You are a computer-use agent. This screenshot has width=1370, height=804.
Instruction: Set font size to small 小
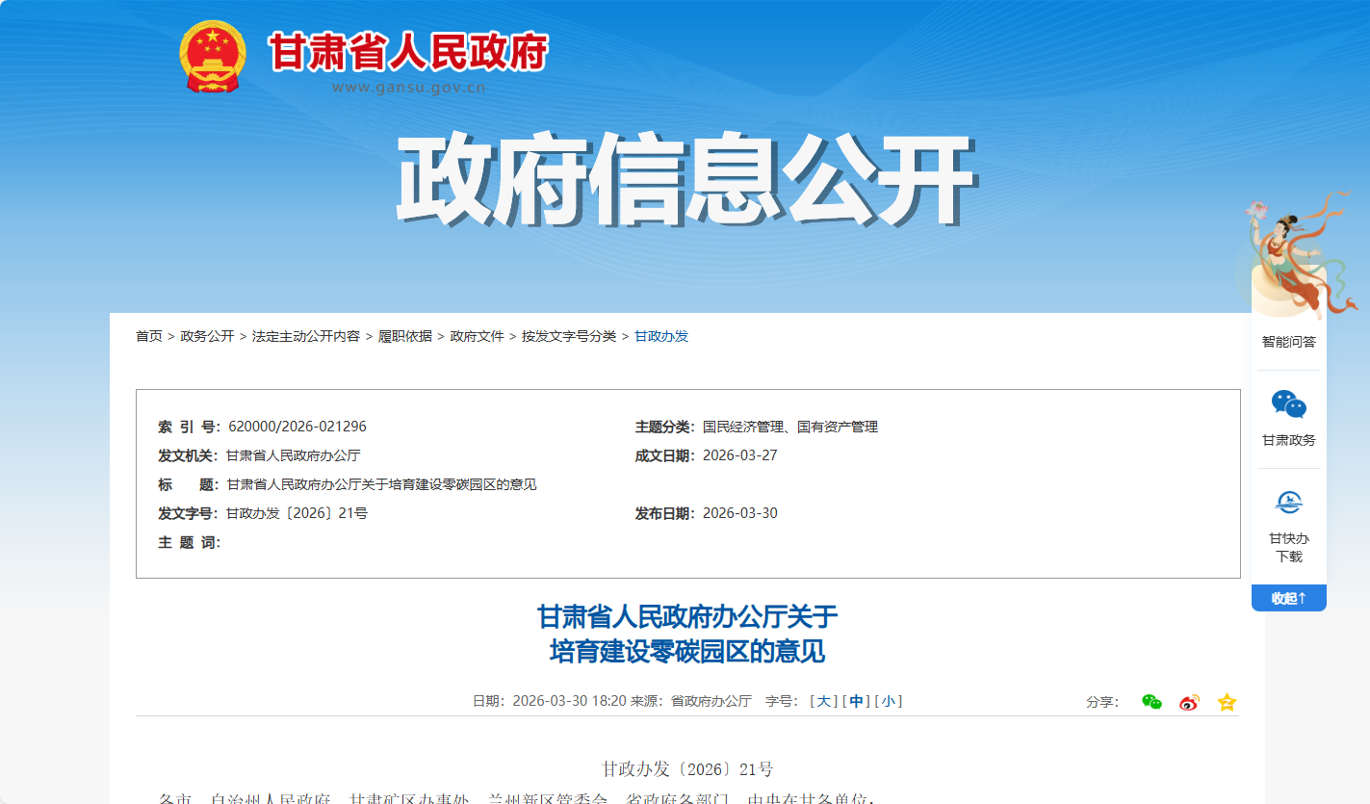[888, 701]
